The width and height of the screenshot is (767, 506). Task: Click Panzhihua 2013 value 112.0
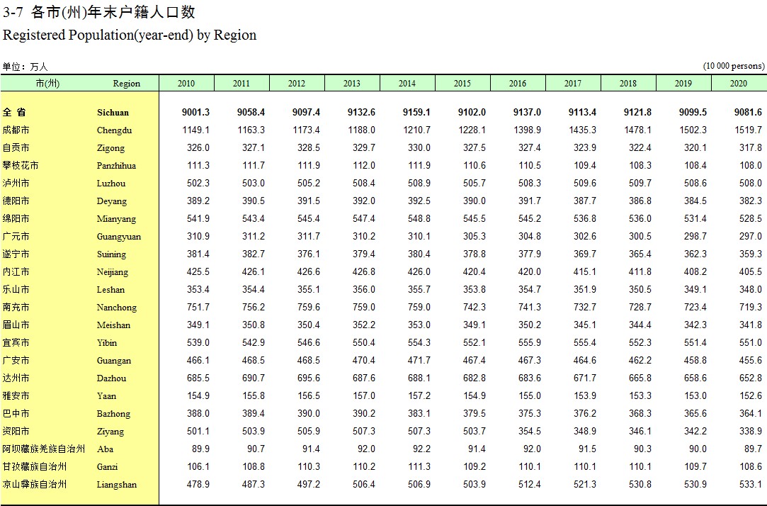tap(363, 165)
